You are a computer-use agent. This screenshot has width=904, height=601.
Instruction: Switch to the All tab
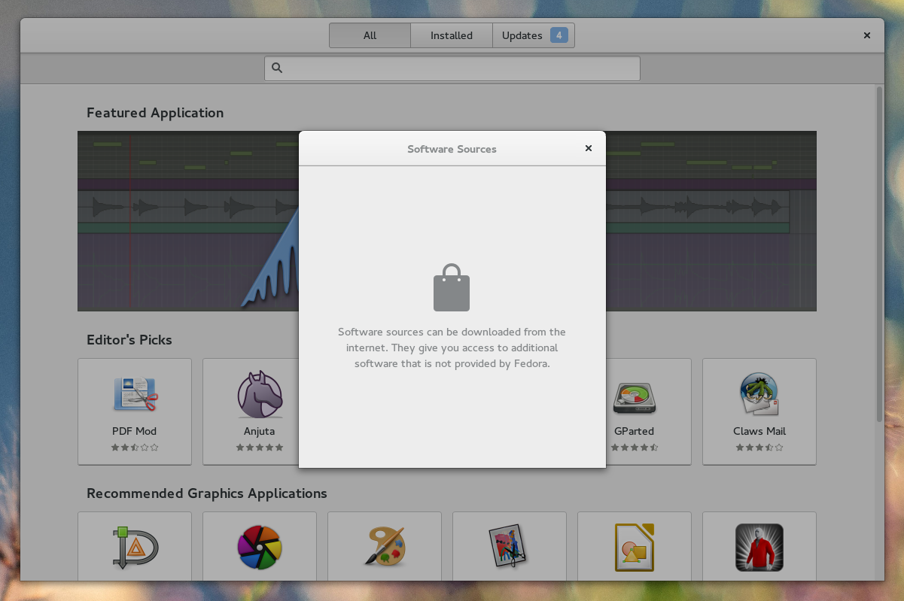point(370,35)
